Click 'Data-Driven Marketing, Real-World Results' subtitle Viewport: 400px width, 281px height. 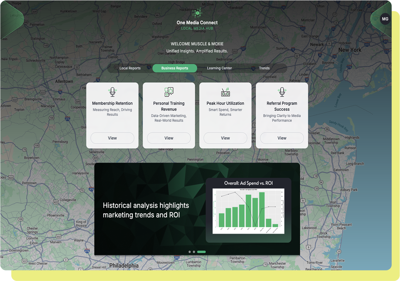(x=169, y=118)
